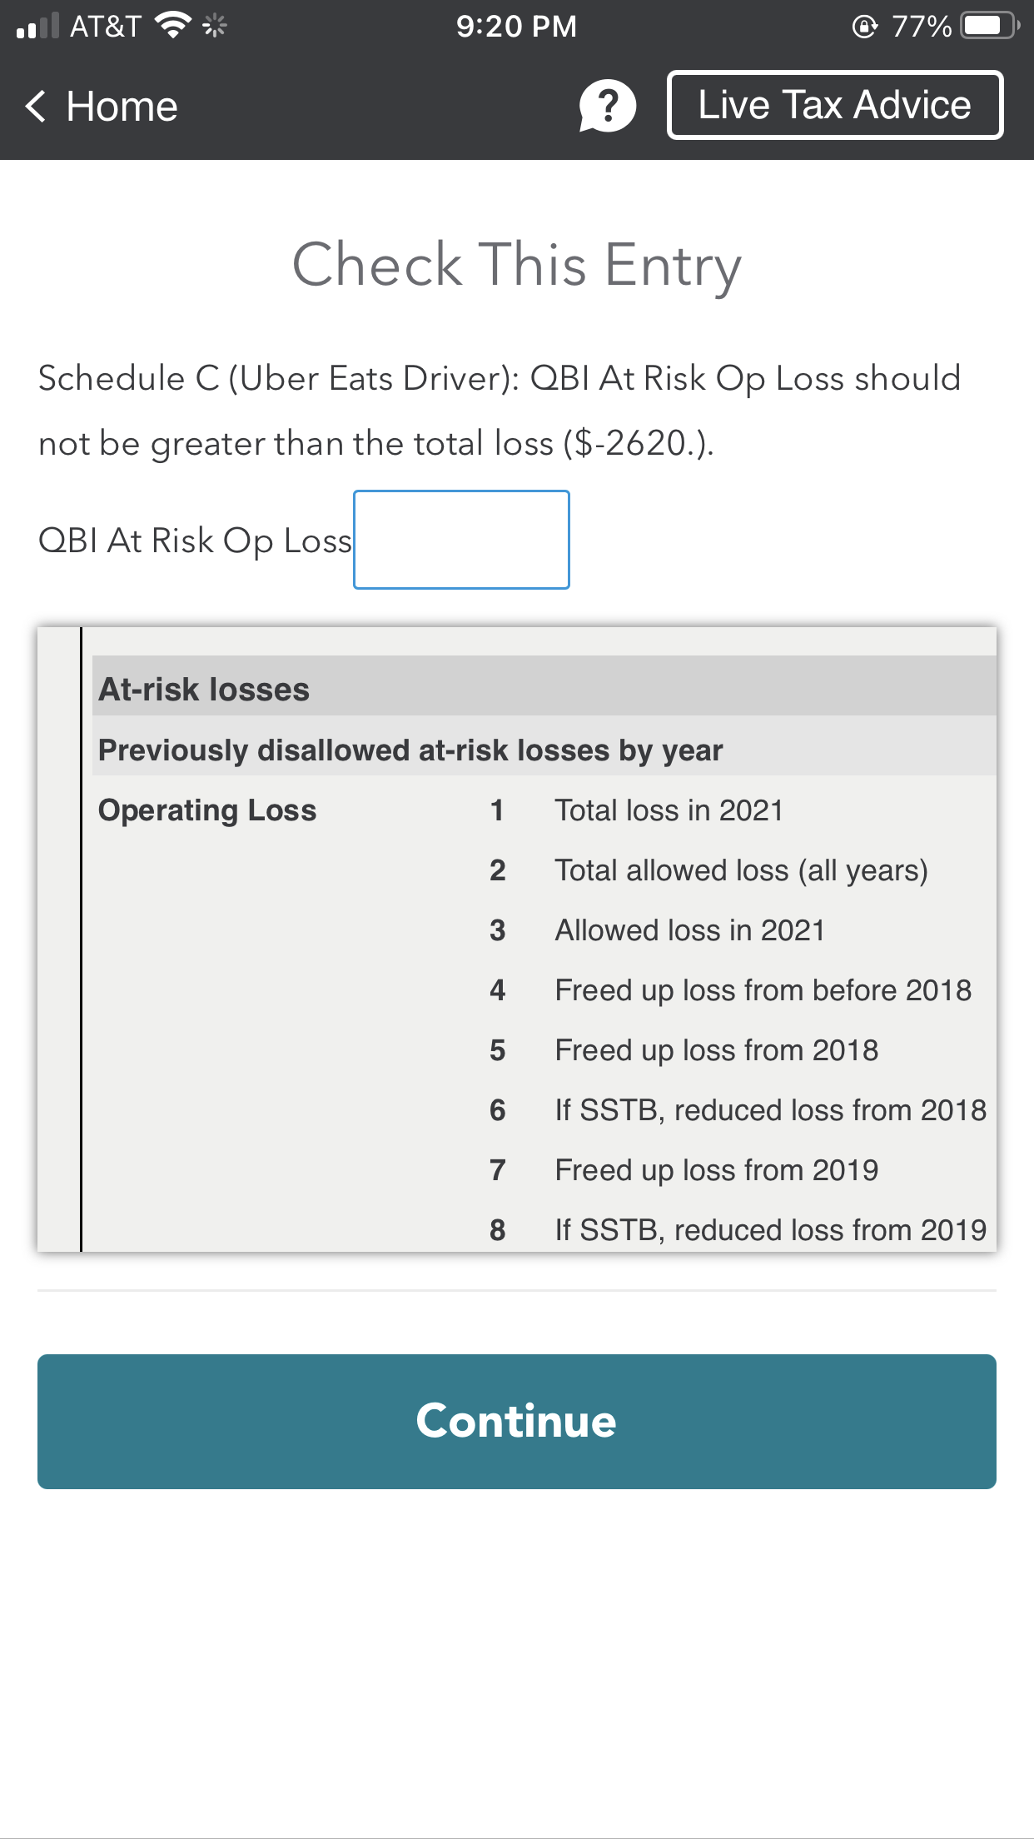Tap the QBI At Risk Op Loss input box
This screenshot has width=1034, height=1839.
(x=461, y=541)
